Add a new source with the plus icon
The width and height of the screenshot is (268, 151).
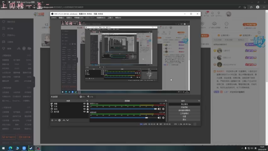(52, 120)
